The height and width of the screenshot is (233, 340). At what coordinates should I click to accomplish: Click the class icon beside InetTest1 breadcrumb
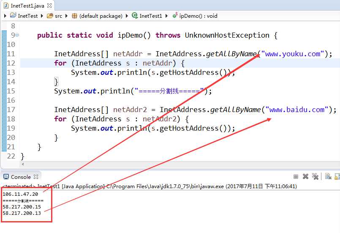tap(135, 15)
